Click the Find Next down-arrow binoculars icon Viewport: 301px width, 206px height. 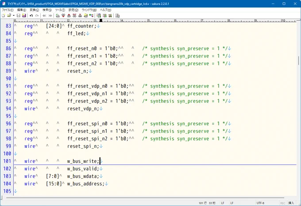(63, 16)
